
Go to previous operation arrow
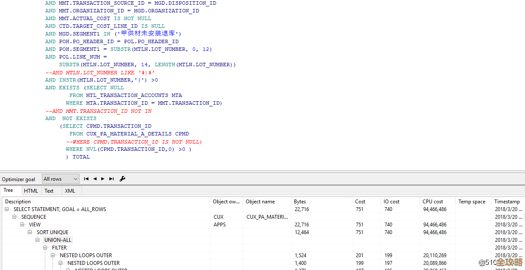(x=95, y=179)
